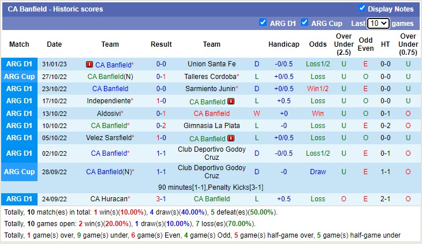Click the 0-2 half-time score for Gimnasia La Plata
This screenshot has height=244, width=422.
[x=386, y=126]
